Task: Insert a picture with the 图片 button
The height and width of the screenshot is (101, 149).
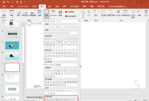Action: click(19, 13)
